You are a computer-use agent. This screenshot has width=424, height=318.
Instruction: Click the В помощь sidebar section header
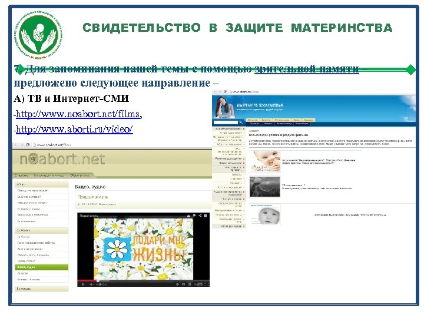coord(42,289)
